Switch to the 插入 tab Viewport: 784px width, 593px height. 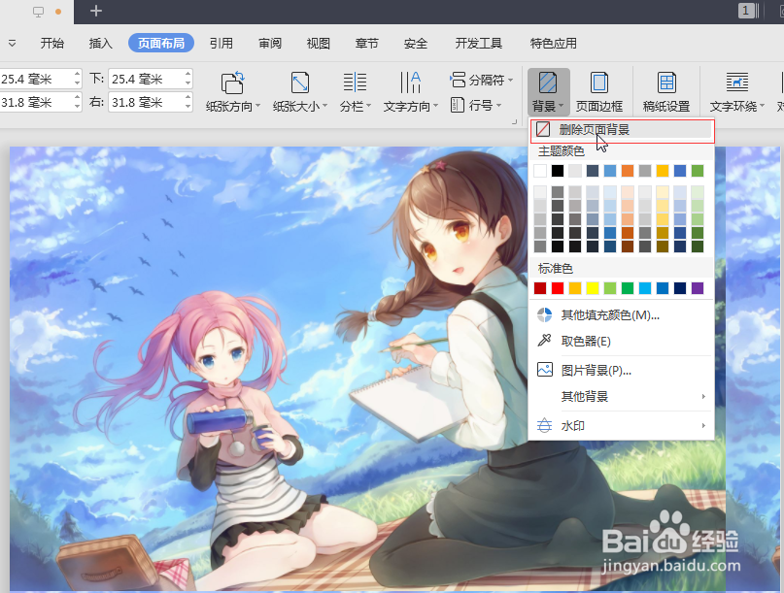[100, 44]
